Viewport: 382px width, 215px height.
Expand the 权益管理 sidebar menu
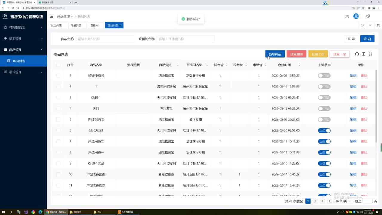coord(23,72)
